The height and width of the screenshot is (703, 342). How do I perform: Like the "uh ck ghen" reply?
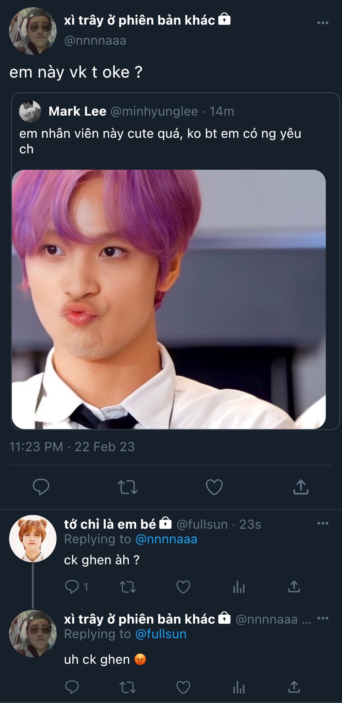(183, 687)
